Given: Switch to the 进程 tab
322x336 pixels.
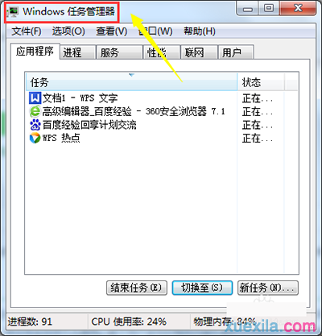Looking at the screenshot, I should 78,52.
